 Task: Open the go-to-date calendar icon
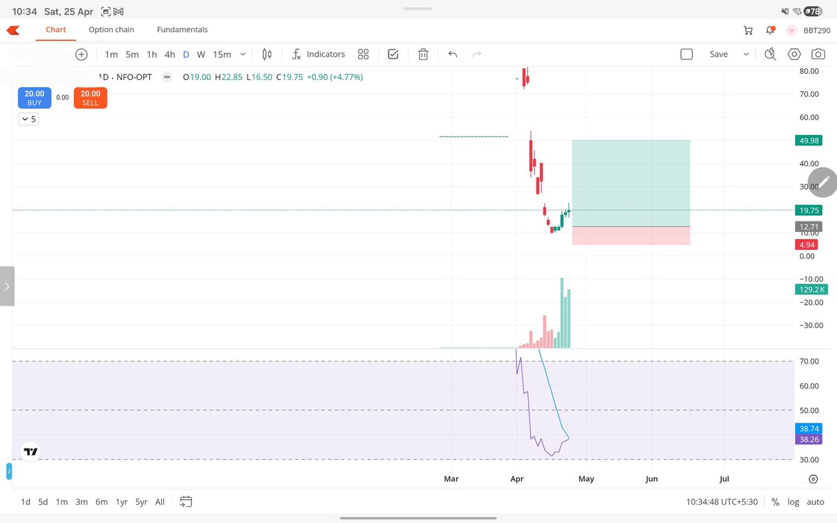(x=186, y=501)
